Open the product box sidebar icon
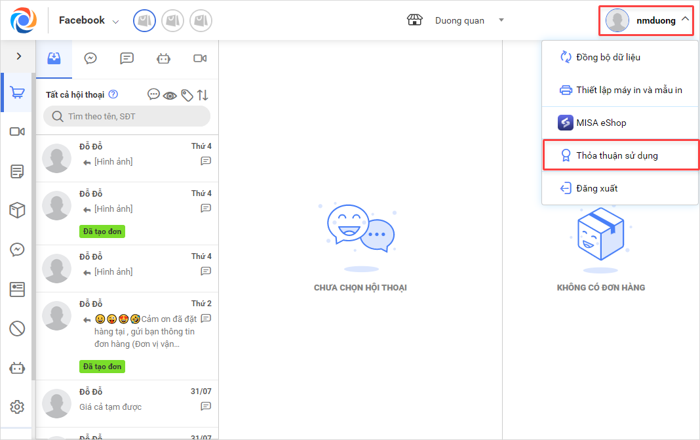 (18, 210)
